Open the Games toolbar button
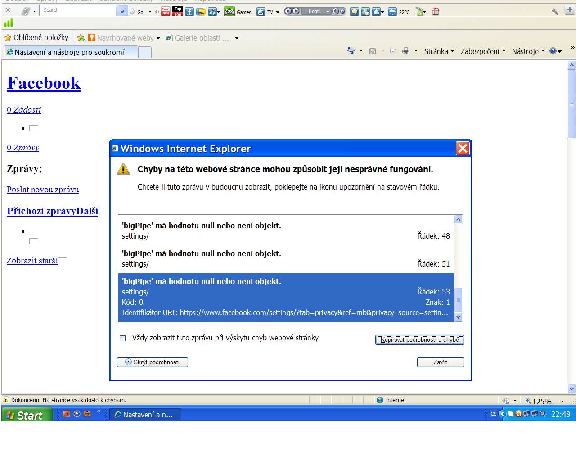Viewport: 576px width, 461px height. pyautogui.click(x=238, y=12)
